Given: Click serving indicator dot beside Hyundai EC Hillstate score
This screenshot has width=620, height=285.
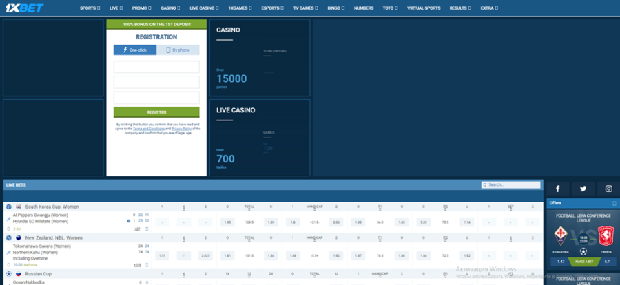Looking at the screenshot, I should tap(129, 221).
